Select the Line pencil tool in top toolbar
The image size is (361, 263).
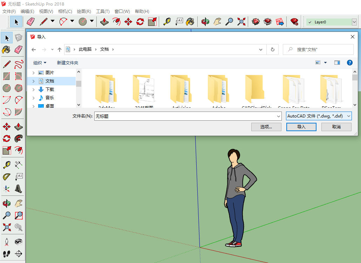pyautogui.click(x=43, y=22)
